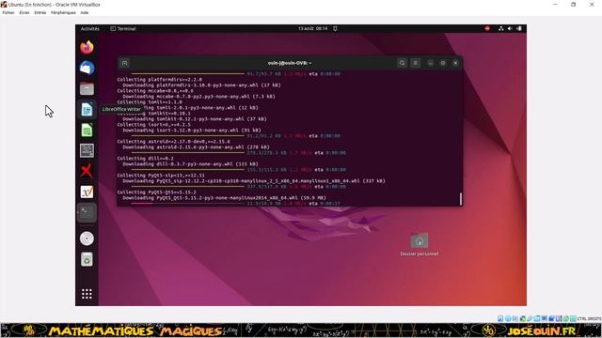Open the terminal hamburger menu
This screenshot has width=602, height=338.
tap(416, 63)
